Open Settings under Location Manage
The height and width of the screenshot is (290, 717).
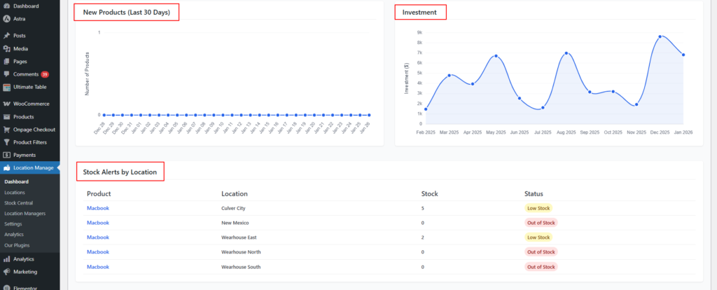click(13, 223)
